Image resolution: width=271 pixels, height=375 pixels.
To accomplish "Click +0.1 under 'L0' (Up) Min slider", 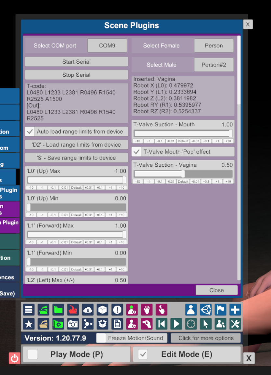I will (x=99, y=215).
